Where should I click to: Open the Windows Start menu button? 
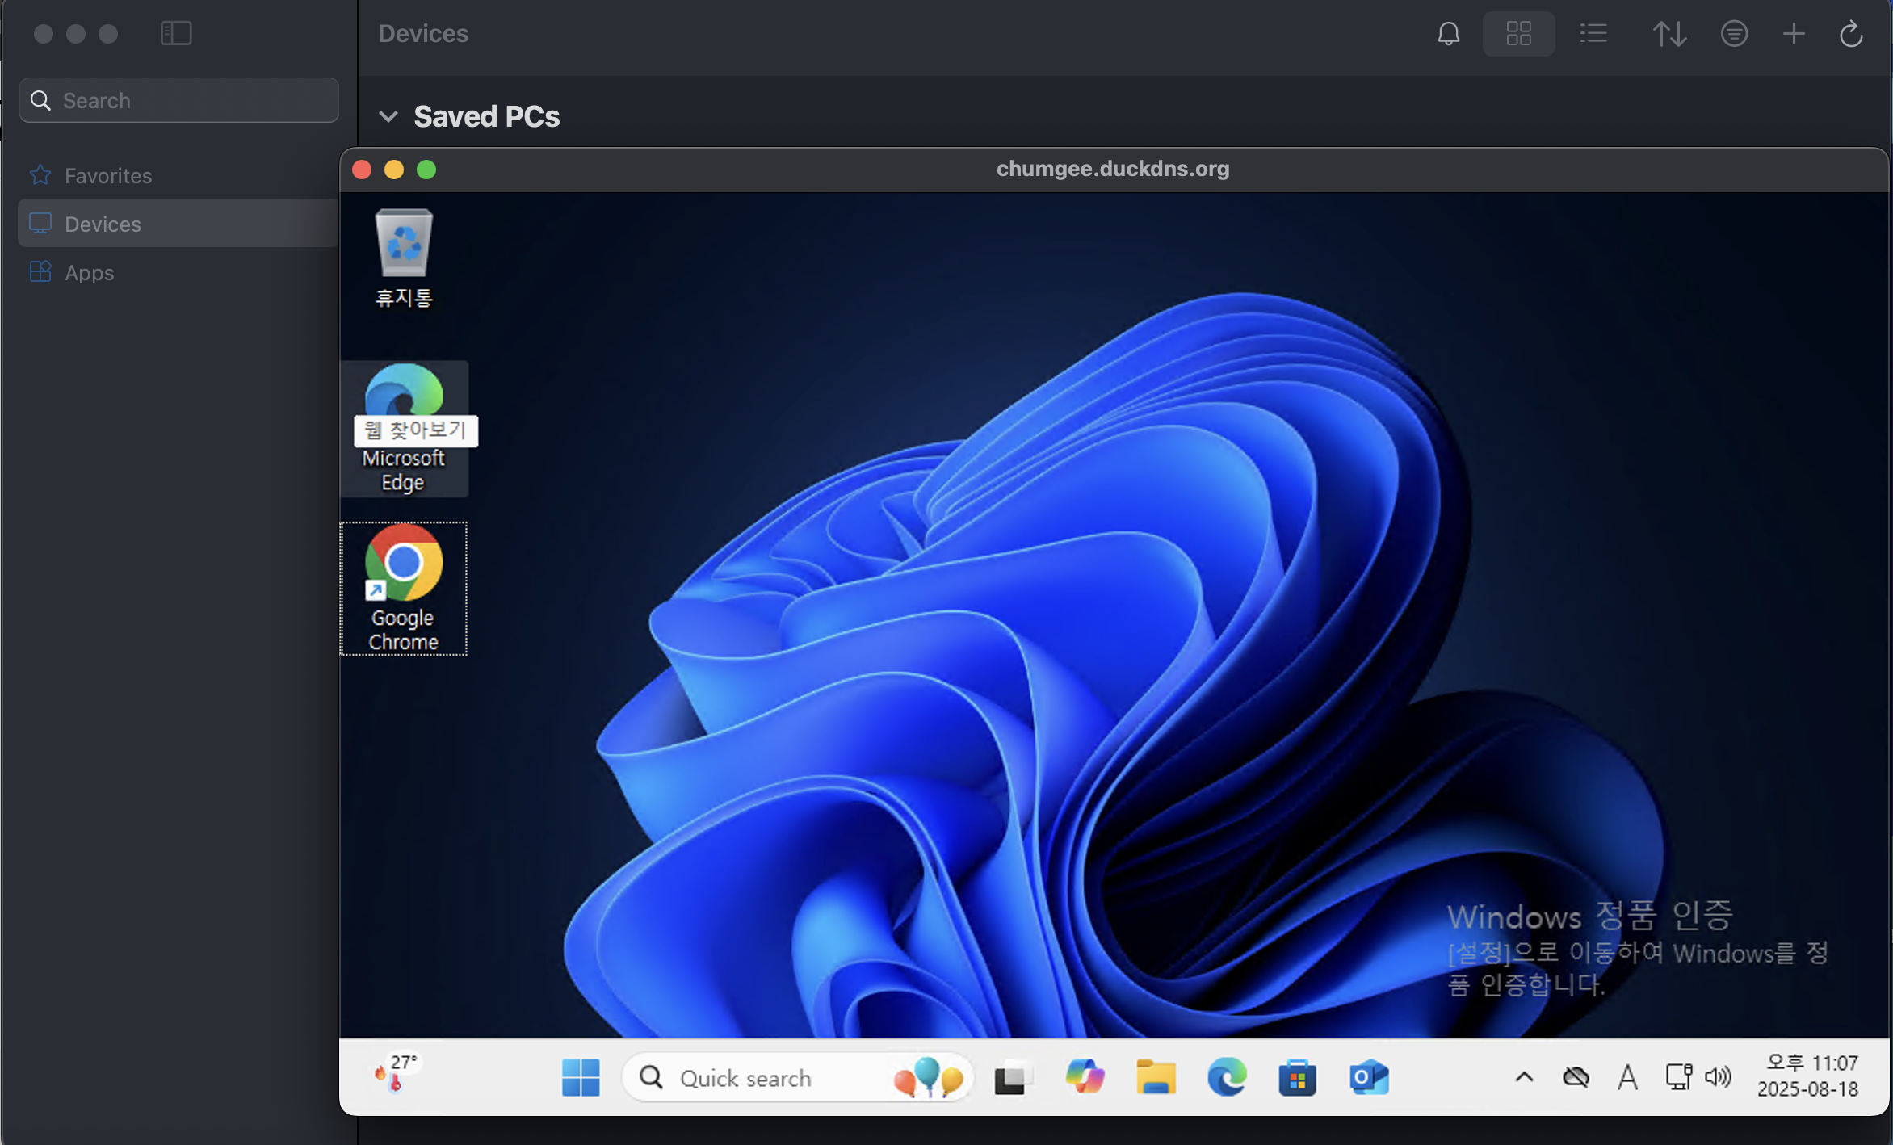click(581, 1077)
